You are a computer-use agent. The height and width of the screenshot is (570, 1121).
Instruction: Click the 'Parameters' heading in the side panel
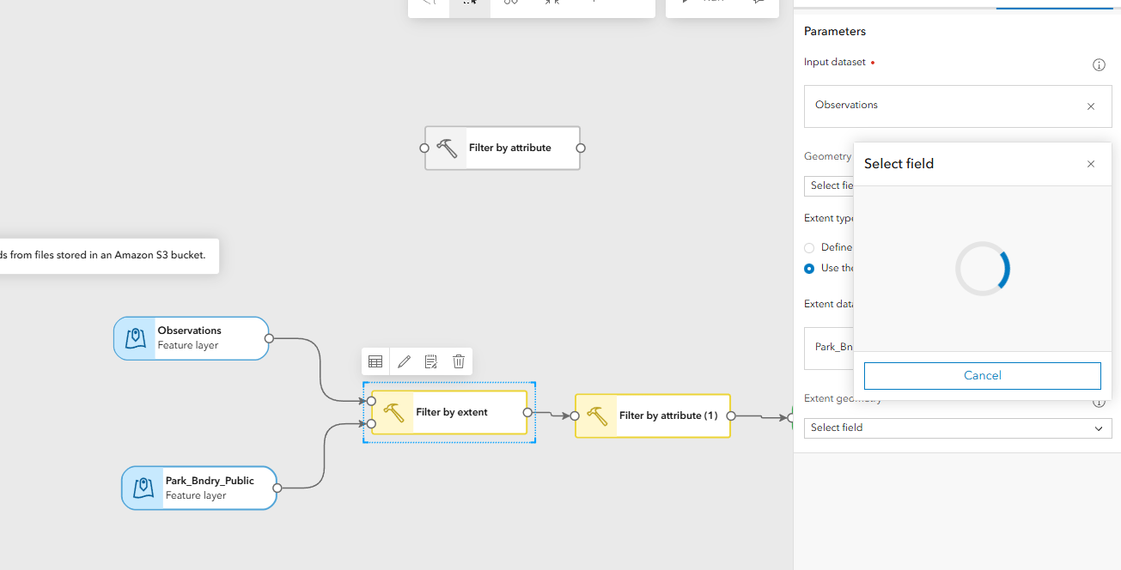tap(835, 31)
